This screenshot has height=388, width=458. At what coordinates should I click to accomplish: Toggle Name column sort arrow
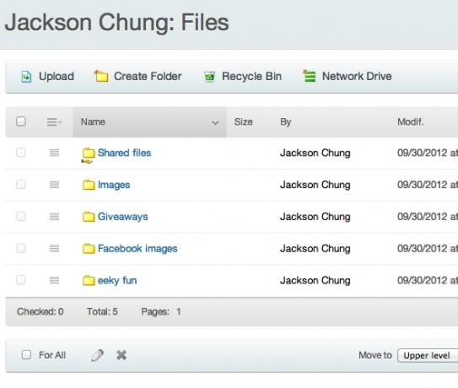pyautogui.click(x=215, y=122)
